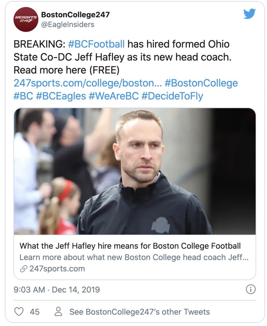Click the person icon beside other Tweets

(x=58, y=311)
